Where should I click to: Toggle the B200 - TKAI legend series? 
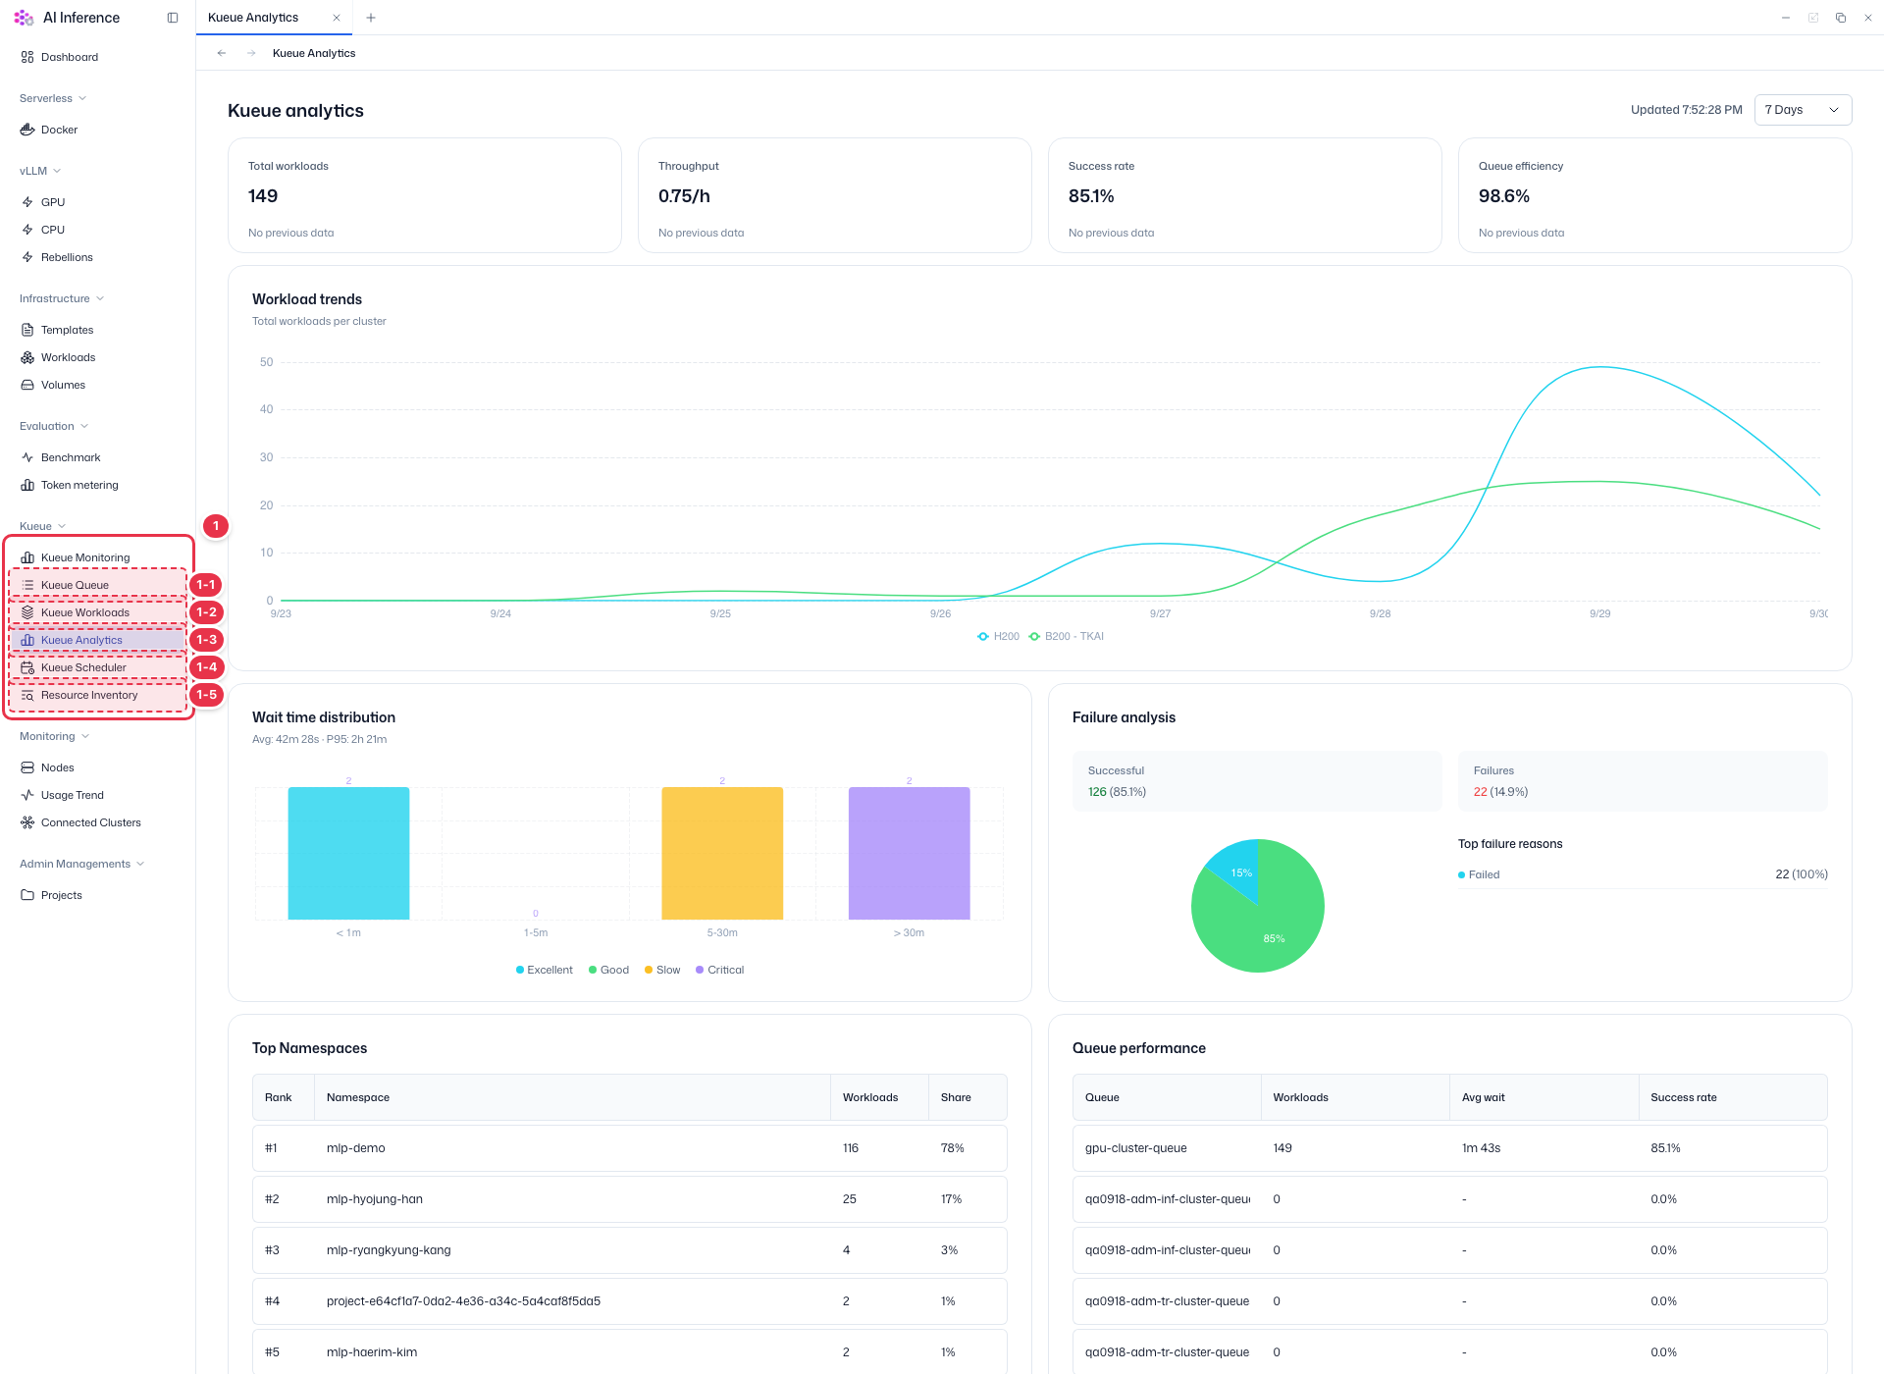[x=1066, y=636]
